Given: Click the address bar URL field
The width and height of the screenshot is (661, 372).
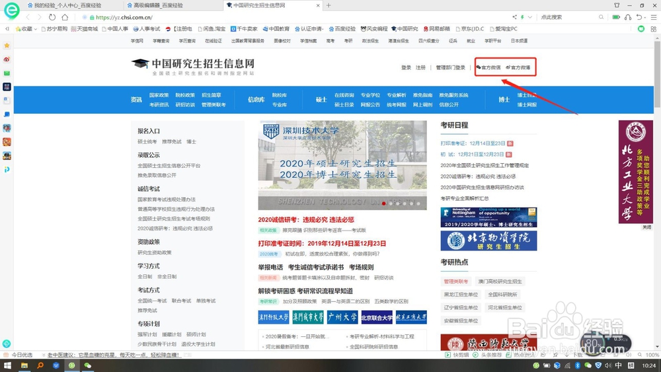Looking at the screenshot, I should [295, 17].
